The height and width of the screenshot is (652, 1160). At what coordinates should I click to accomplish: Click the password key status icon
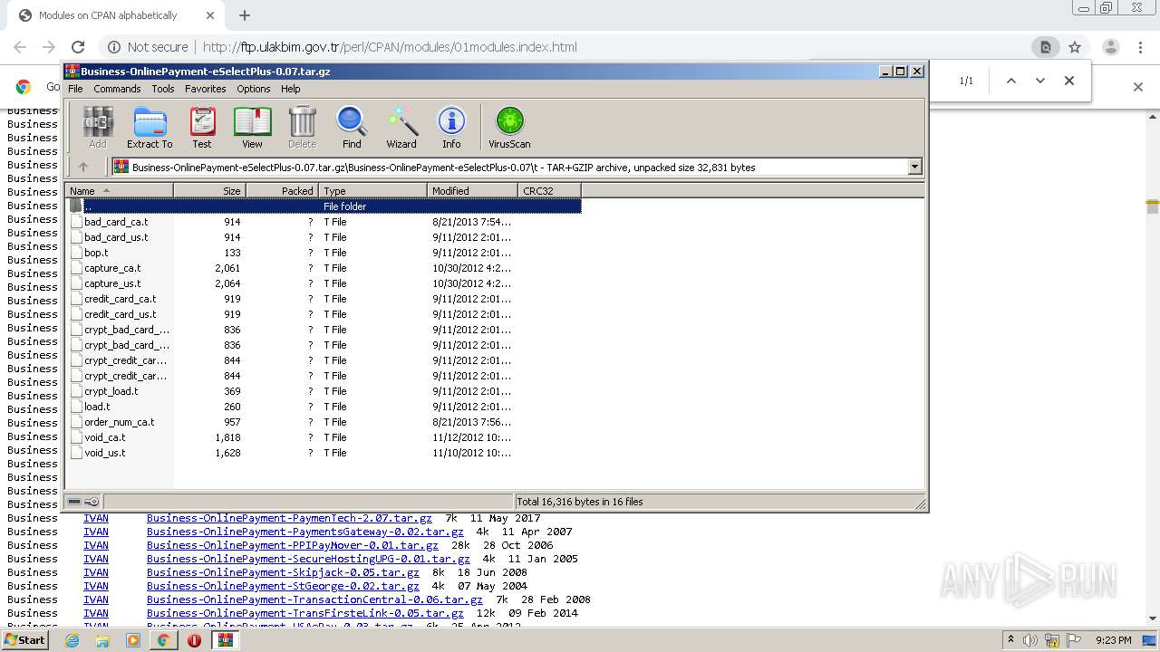[x=92, y=502]
